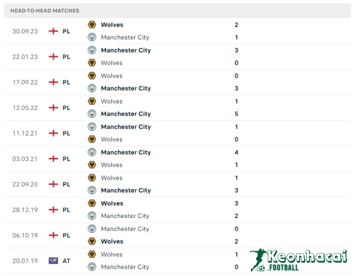The image size is (352, 276).
Task: Open the Wolves team name link dated 17.09.22
Action: click(x=111, y=76)
